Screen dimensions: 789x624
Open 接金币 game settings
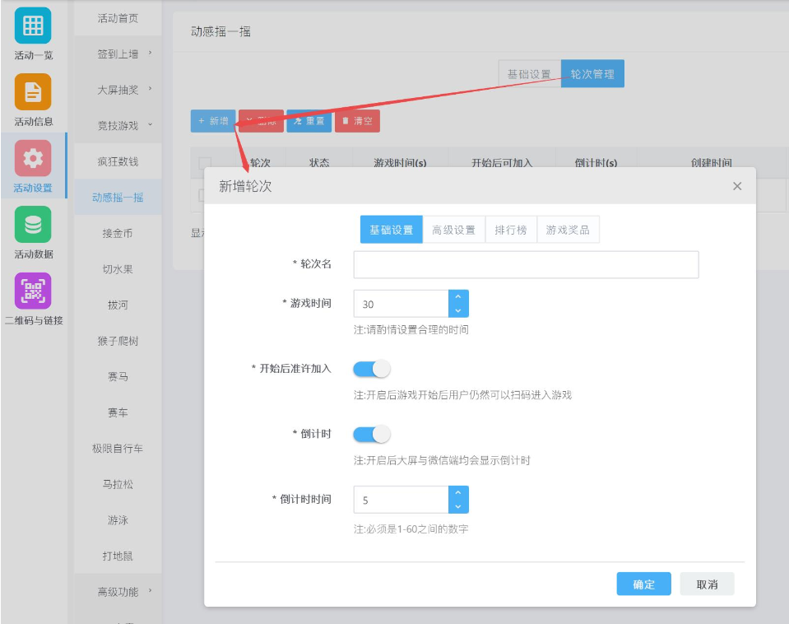click(118, 233)
